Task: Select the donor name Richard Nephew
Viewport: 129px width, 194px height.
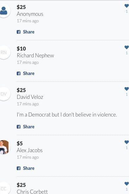Action: pos(35,55)
